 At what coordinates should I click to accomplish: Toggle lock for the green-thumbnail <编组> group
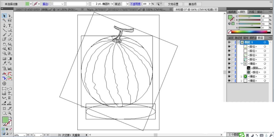pyautogui.click(x=233, y=77)
